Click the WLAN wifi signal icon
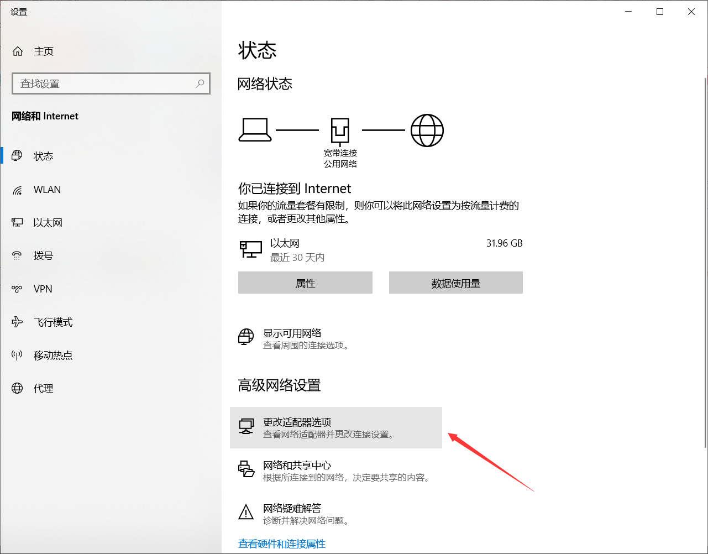 pos(18,190)
